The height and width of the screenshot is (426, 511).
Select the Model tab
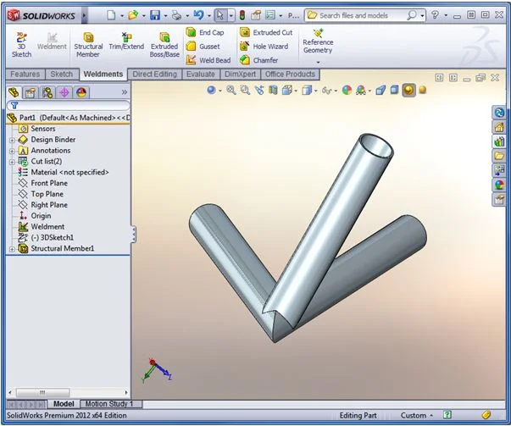click(x=64, y=404)
